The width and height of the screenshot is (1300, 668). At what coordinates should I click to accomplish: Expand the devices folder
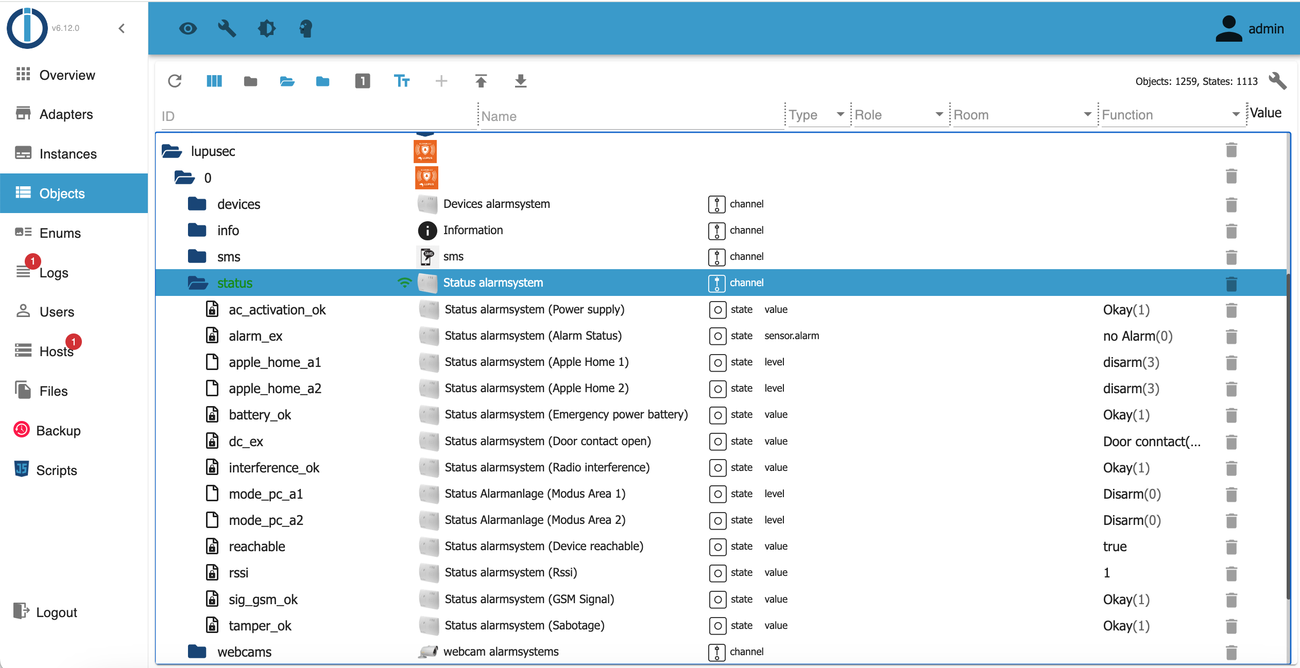pos(197,204)
